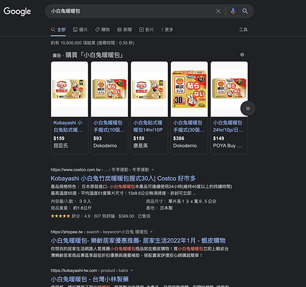The image size is (306, 287).
Task: Open the 工具 options
Action: [243, 30]
